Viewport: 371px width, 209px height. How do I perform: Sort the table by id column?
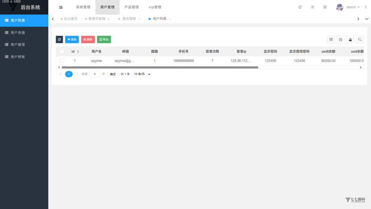[x=78, y=52]
